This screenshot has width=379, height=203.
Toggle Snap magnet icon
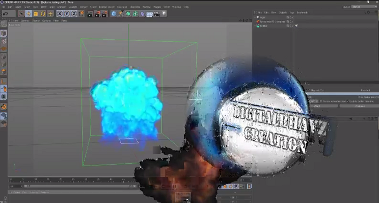[4, 107]
